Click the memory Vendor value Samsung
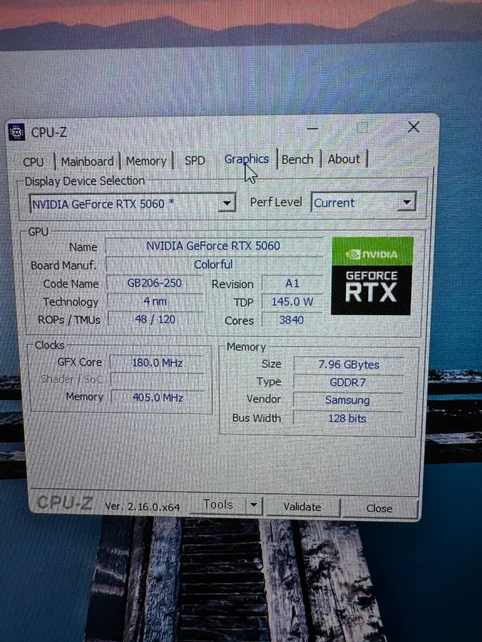Screen dimensions: 482x642 348,400
